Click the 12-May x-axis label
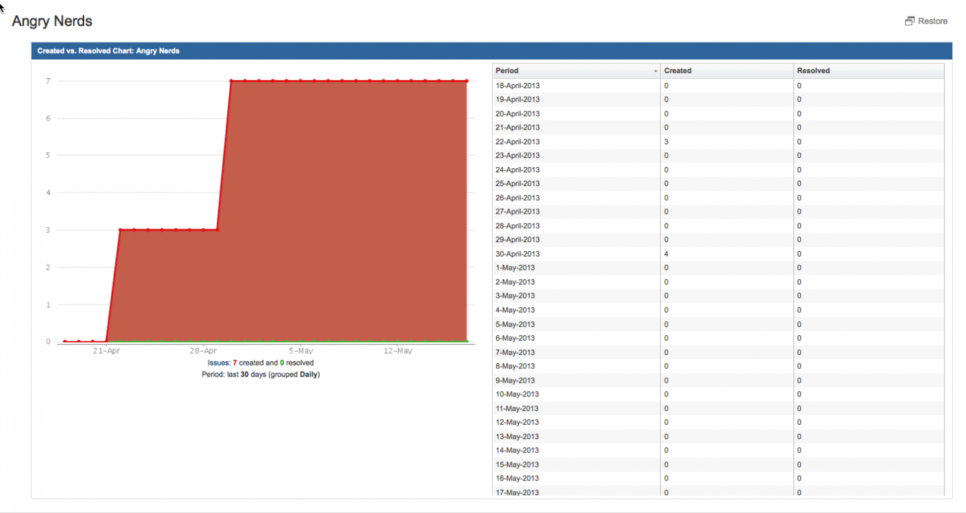Image resolution: width=966 pixels, height=513 pixels. [397, 351]
